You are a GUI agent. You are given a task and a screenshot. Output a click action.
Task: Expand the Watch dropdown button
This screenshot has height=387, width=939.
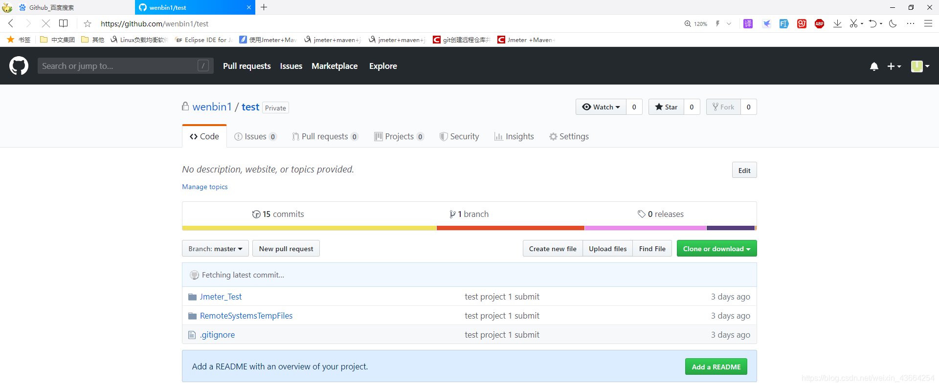(x=601, y=107)
